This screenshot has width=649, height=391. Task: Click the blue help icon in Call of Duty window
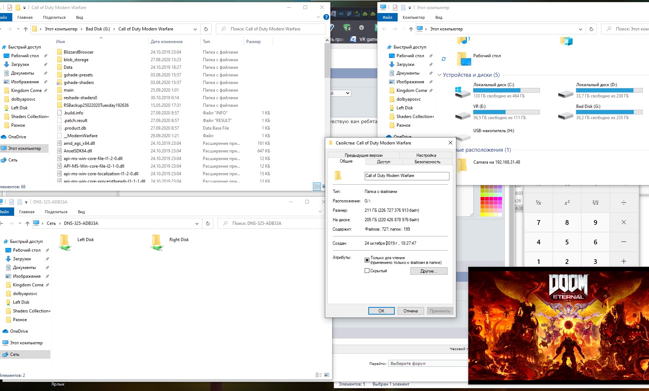coord(326,17)
